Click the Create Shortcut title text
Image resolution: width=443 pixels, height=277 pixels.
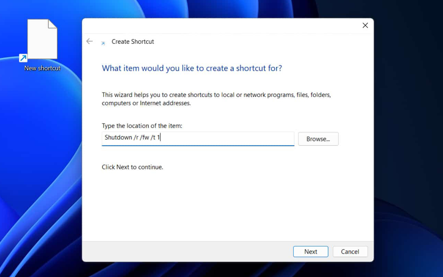pyautogui.click(x=133, y=41)
